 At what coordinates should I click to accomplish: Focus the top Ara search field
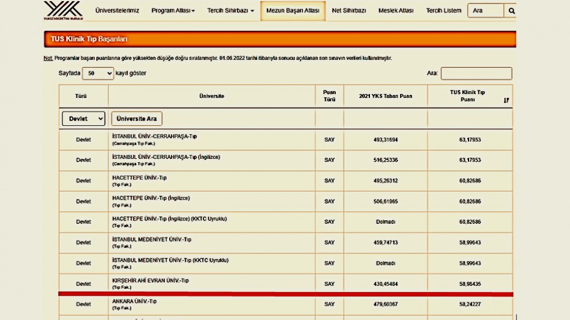(x=486, y=11)
